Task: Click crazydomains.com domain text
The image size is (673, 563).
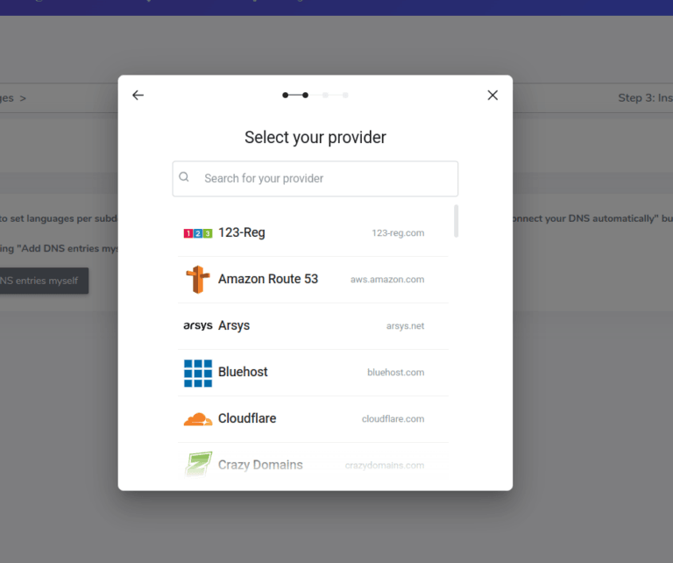Action: pyautogui.click(x=385, y=465)
